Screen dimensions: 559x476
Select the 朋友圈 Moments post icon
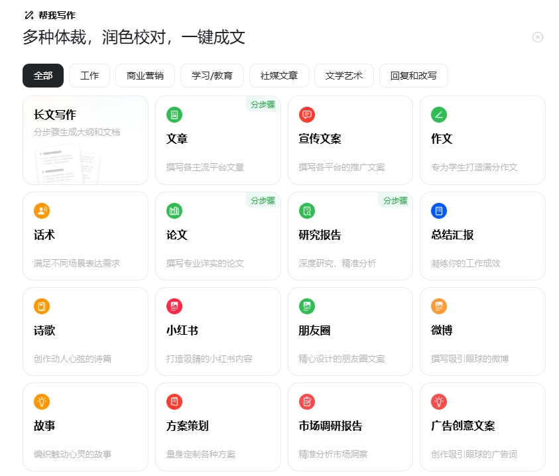(306, 306)
